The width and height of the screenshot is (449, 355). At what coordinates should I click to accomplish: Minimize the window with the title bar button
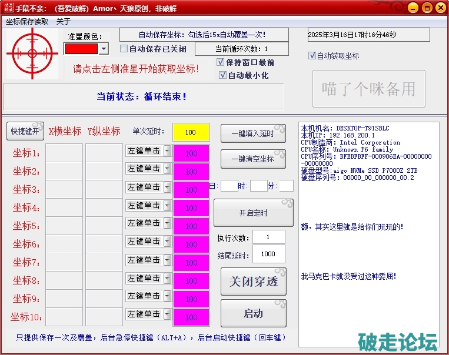(x=413, y=8)
